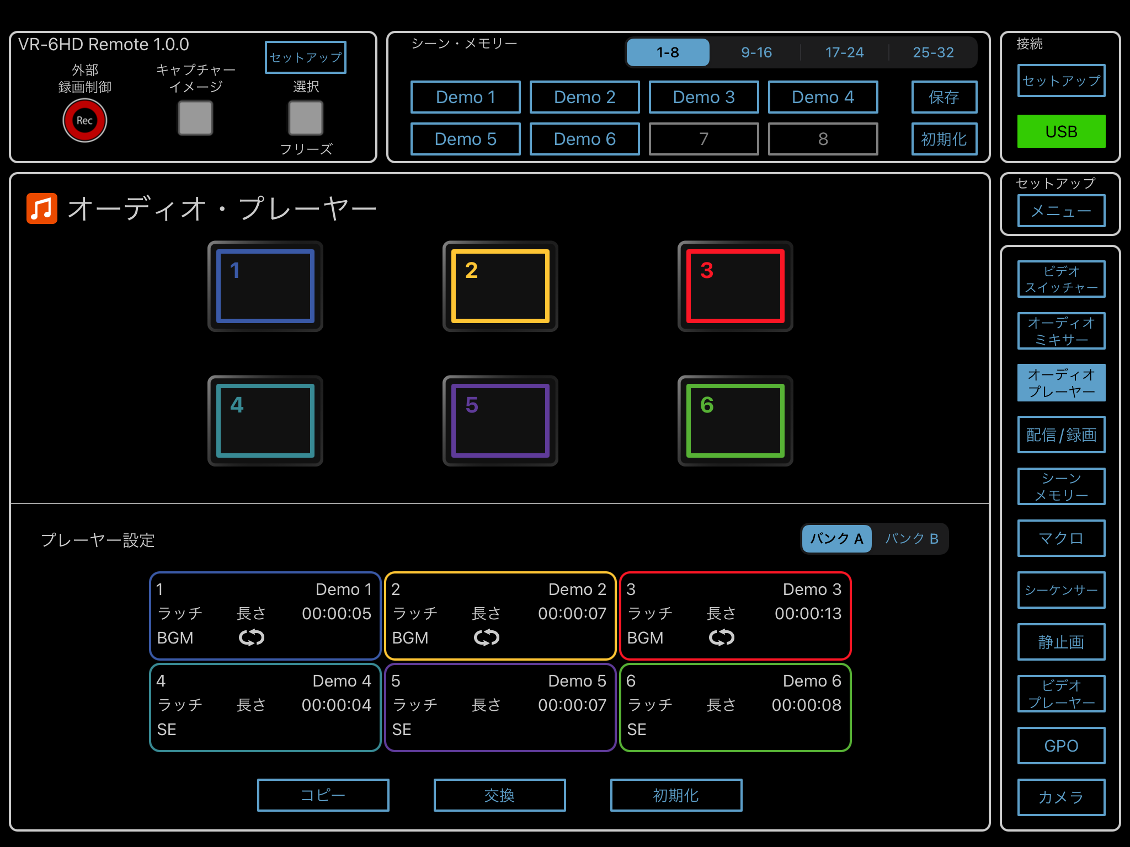Select player 5 Demo 5 settings card
The image size is (1130, 847).
coord(500,707)
